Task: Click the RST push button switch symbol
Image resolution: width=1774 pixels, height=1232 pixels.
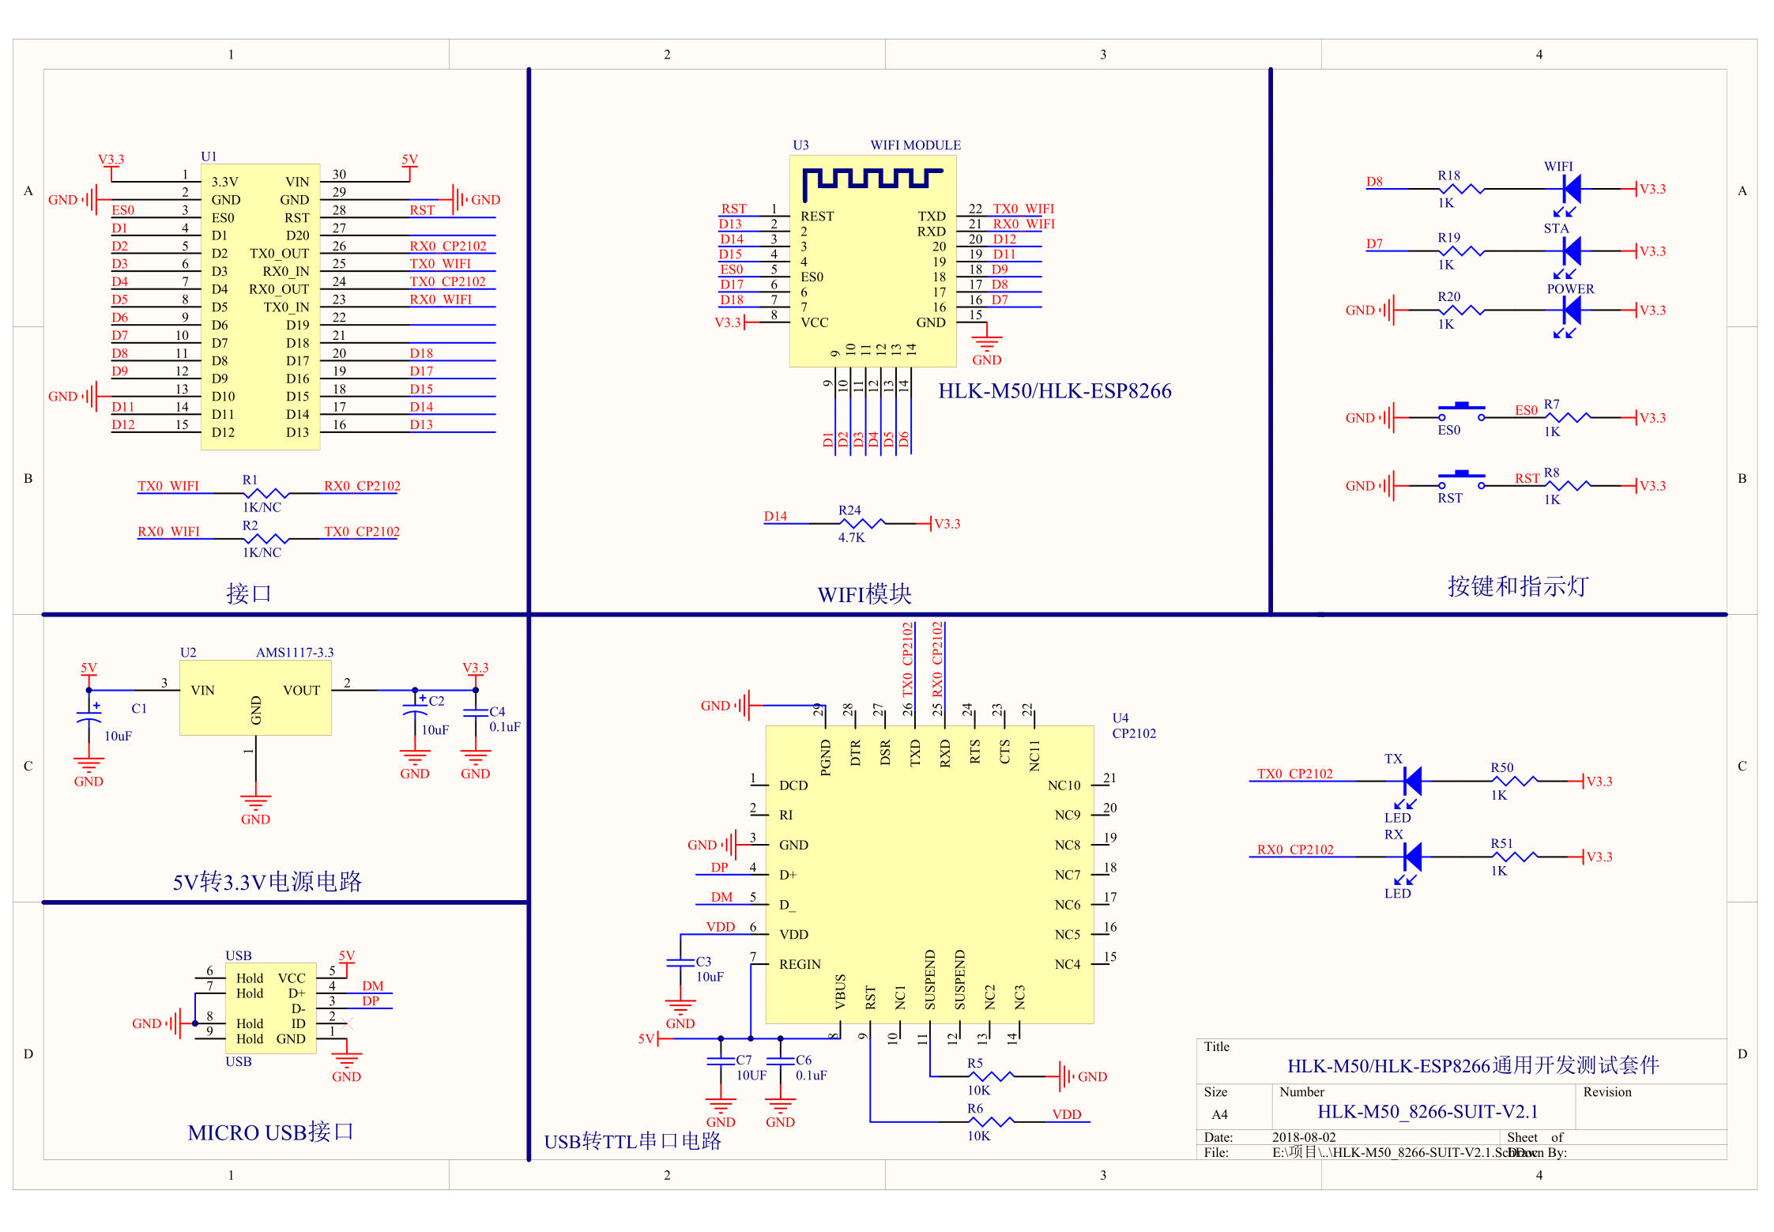Action: [1461, 480]
